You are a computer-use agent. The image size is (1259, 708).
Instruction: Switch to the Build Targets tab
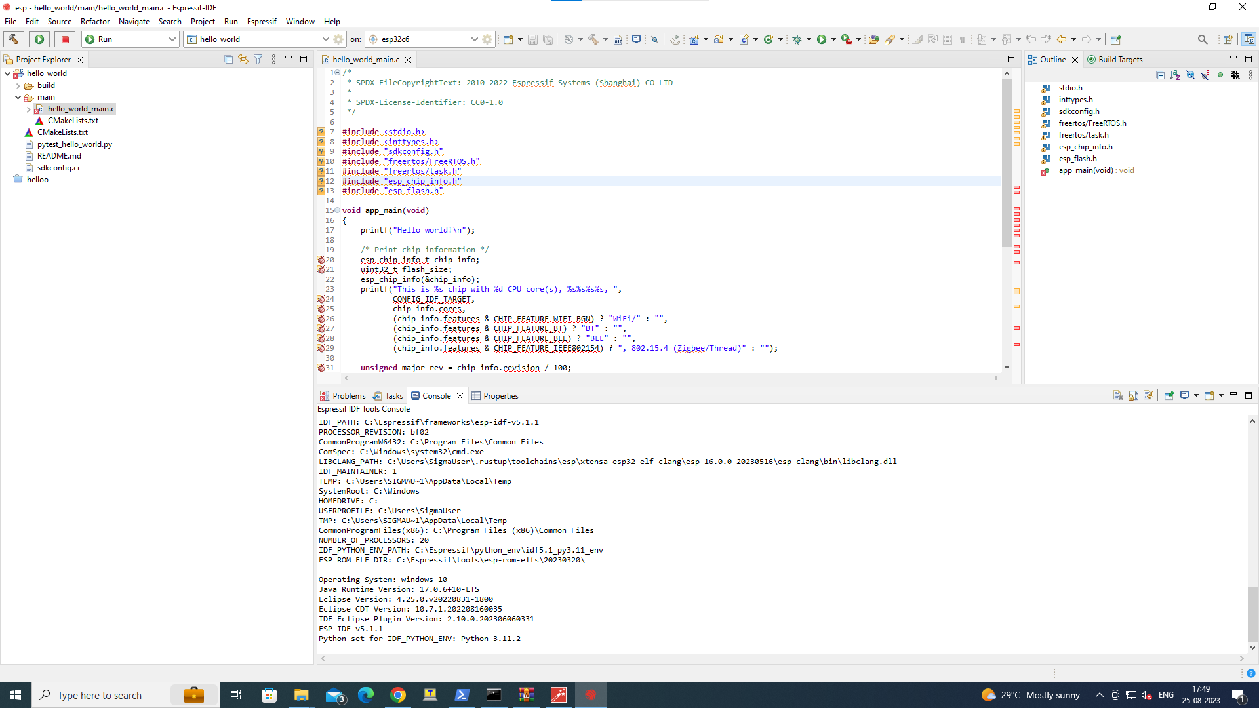[1114, 59]
